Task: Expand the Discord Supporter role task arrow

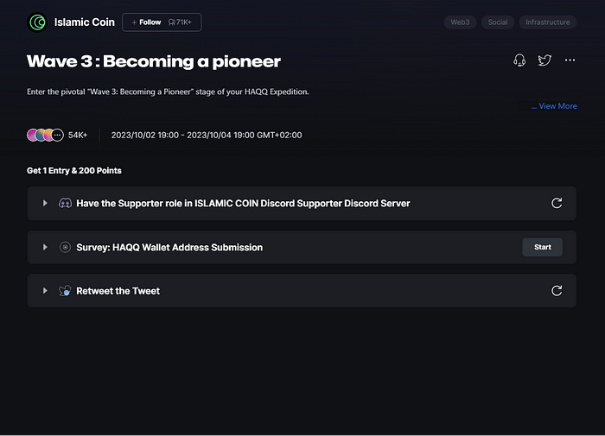Action: tap(45, 203)
